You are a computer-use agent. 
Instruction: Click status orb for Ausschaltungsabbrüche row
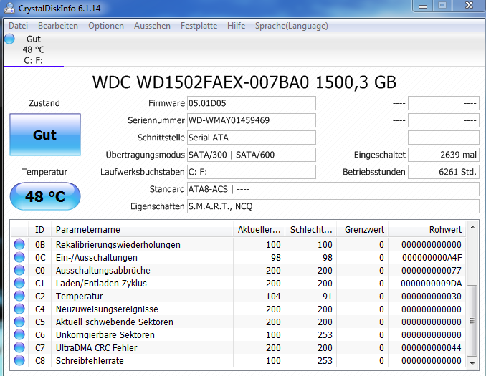[19, 271]
